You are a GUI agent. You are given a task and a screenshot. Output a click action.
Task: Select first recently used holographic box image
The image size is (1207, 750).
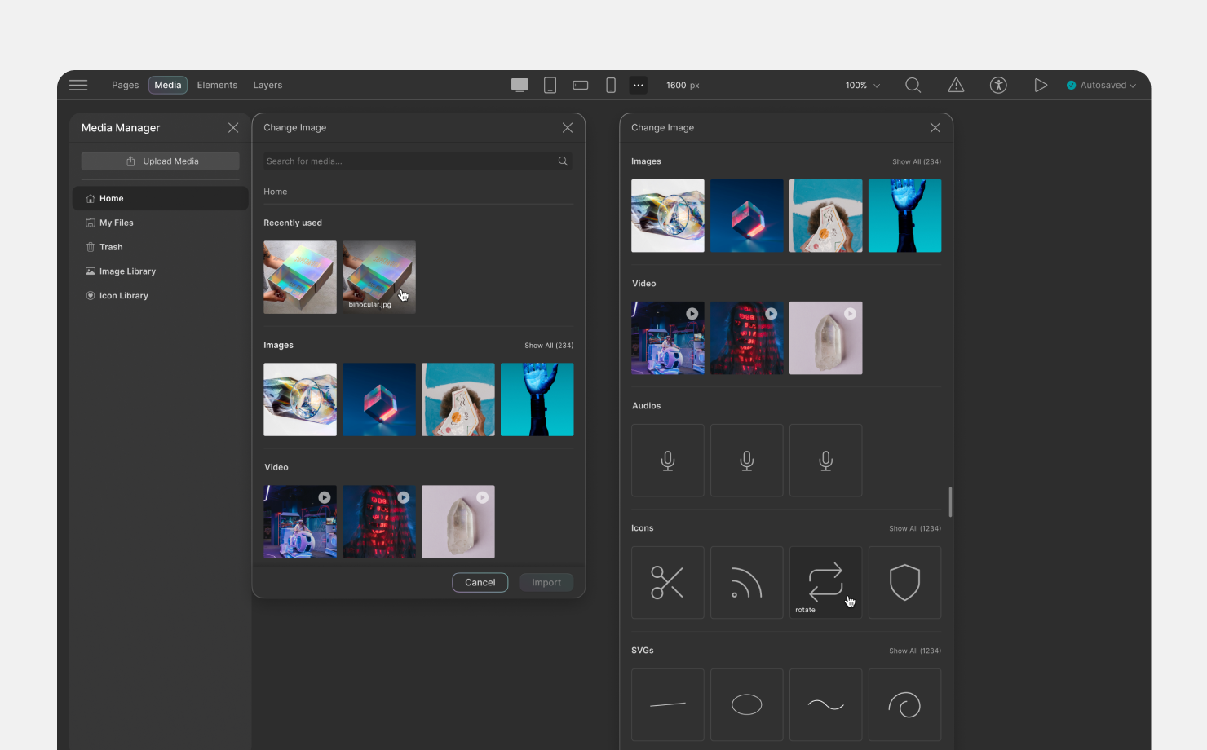click(300, 277)
